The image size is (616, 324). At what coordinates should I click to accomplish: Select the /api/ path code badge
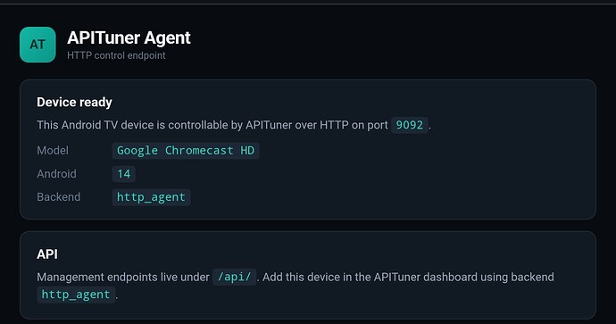tap(235, 277)
